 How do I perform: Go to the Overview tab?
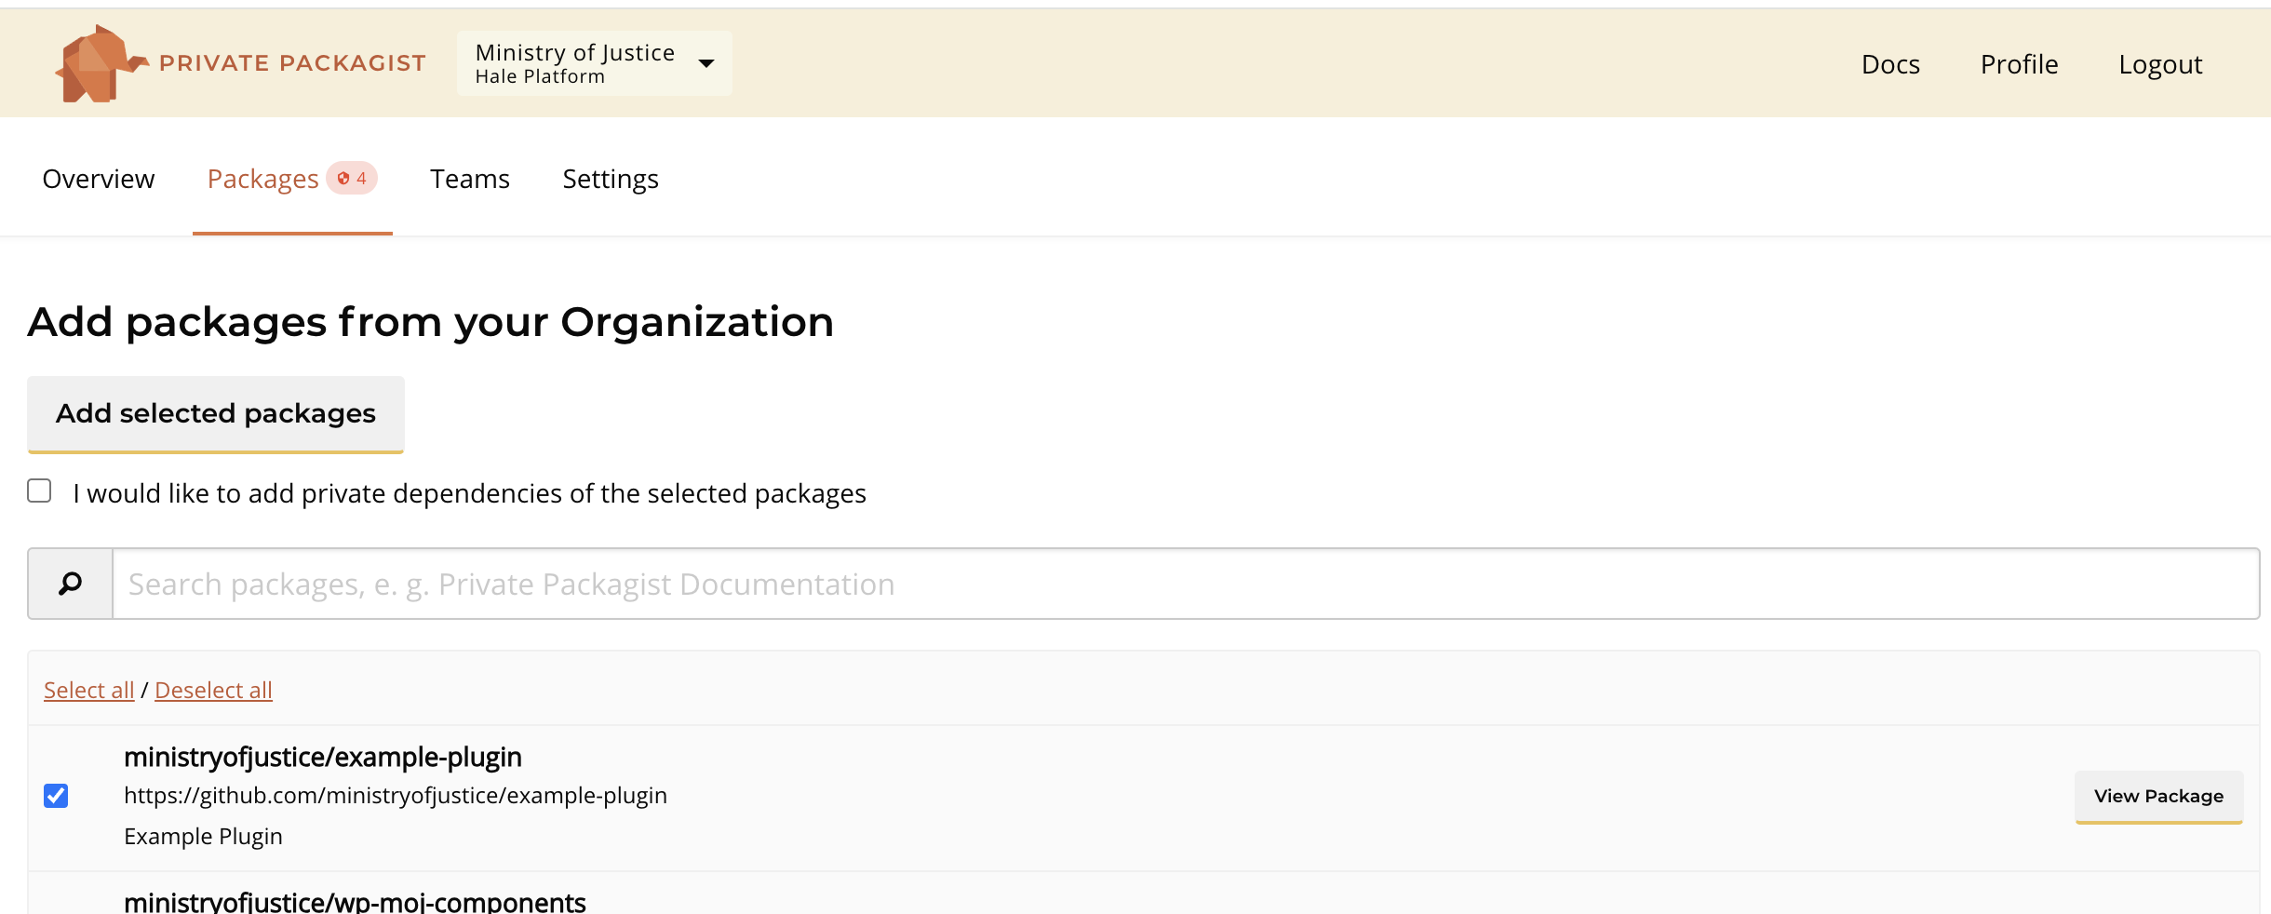(99, 179)
